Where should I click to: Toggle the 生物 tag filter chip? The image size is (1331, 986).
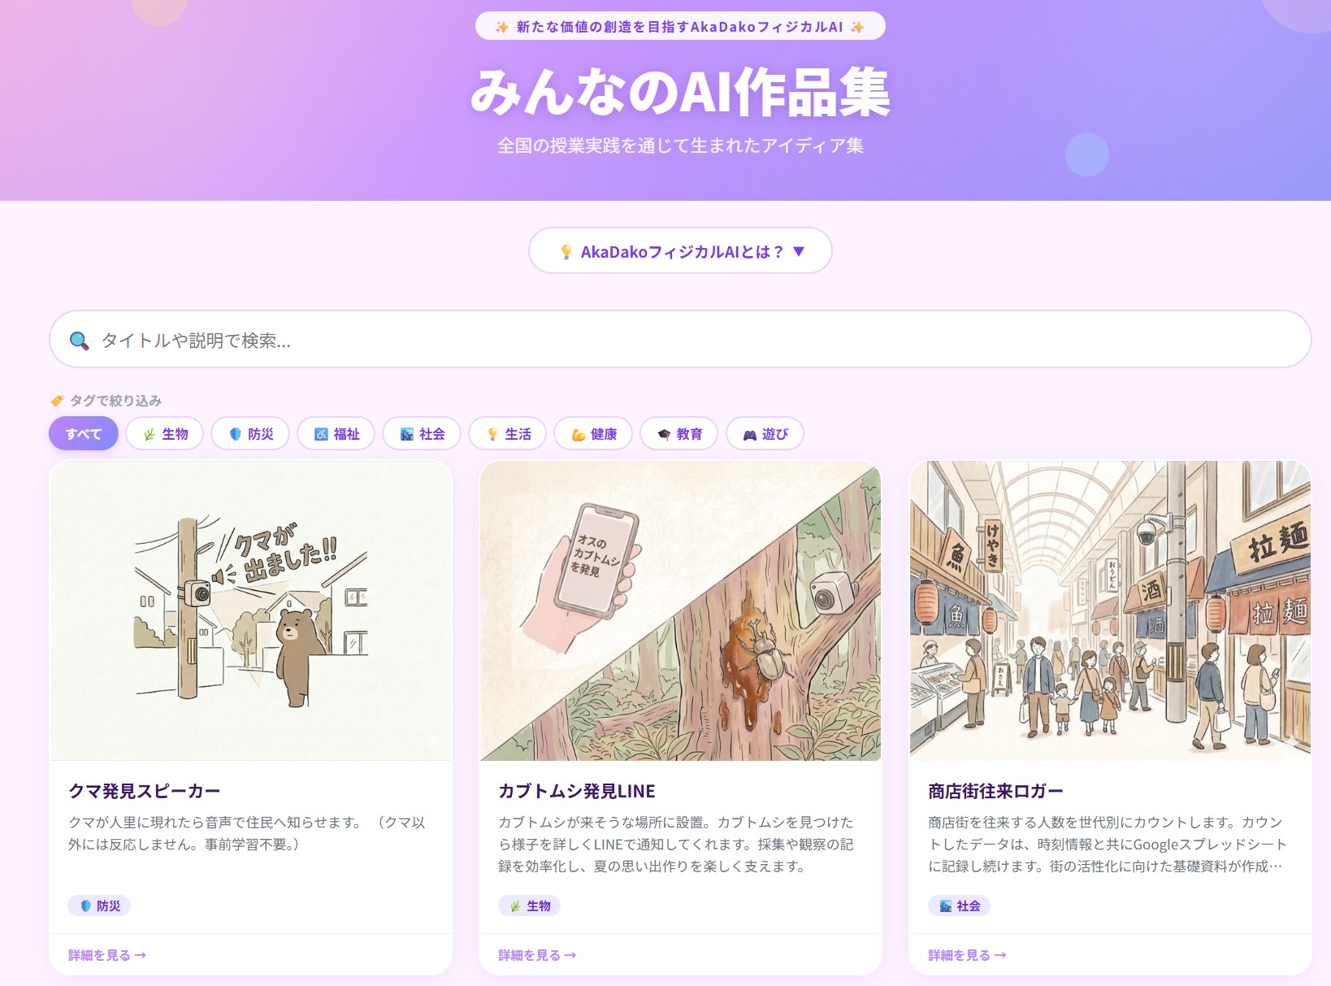pos(166,434)
